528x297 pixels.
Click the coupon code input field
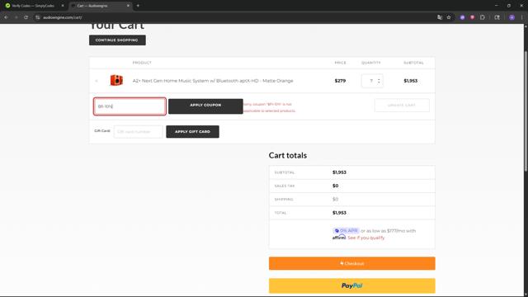click(x=130, y=106)
